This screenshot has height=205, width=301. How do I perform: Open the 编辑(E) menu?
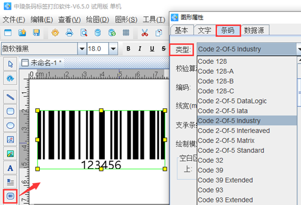[x=42, y=20]
